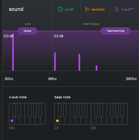Screen dimensions: 139x140
Task: Select D key on x-sub note keyboard
Action: [x=17, y=121]
